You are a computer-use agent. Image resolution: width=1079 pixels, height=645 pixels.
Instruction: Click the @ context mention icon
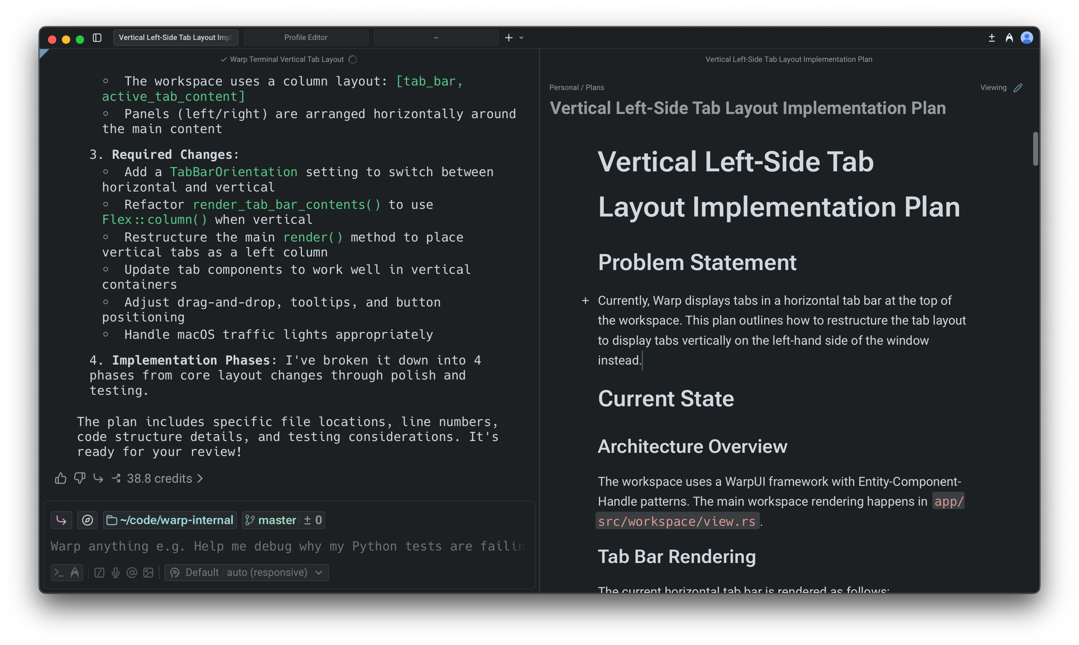132,572
